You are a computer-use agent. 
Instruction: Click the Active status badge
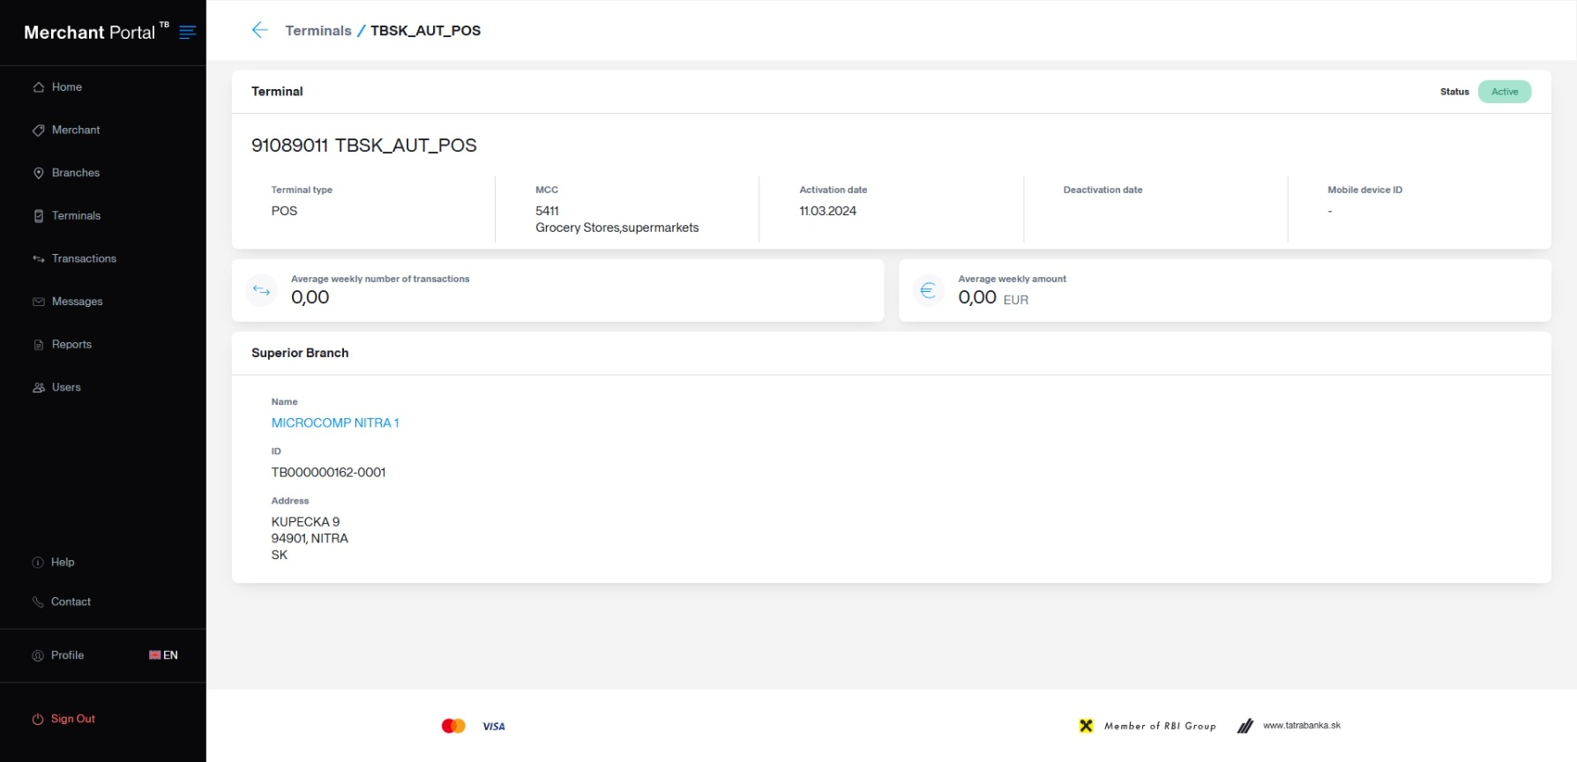pos(1504,92)
